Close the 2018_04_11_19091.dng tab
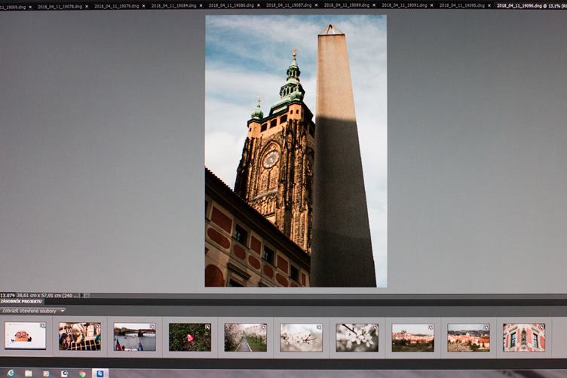This screenshot has width=567, height=378. click(431, 5)
